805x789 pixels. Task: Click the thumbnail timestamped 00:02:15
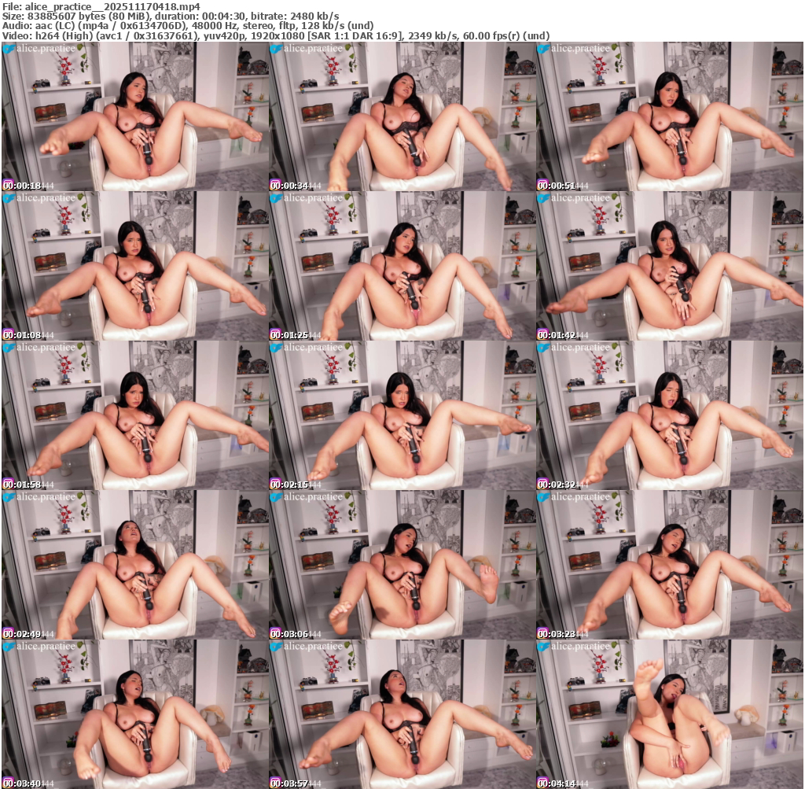(402, 415)
